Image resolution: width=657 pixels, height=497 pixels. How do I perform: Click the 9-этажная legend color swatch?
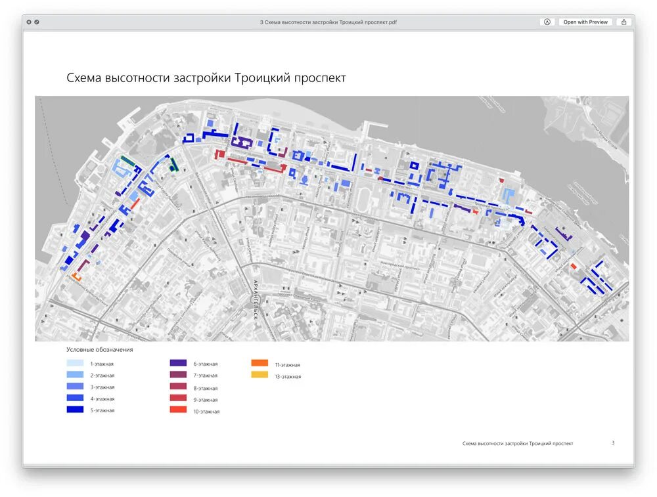(x=178, y=398)
